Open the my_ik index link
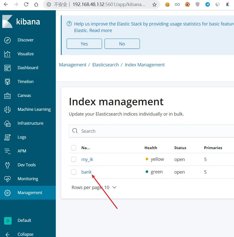Viewport: 234px width, 237px height. tap(87, 160)
